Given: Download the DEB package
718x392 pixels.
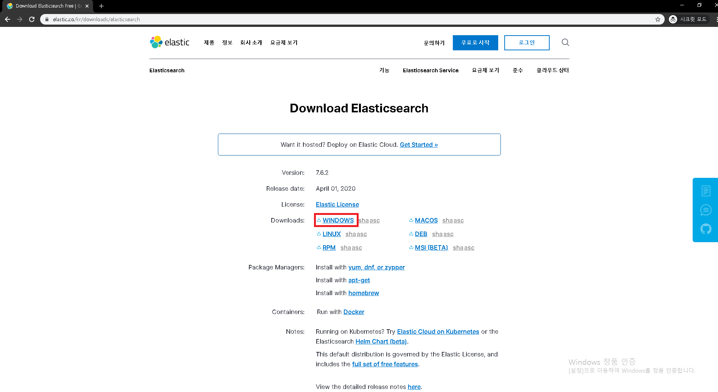Looking at the screenshot, I should point(421,234).
